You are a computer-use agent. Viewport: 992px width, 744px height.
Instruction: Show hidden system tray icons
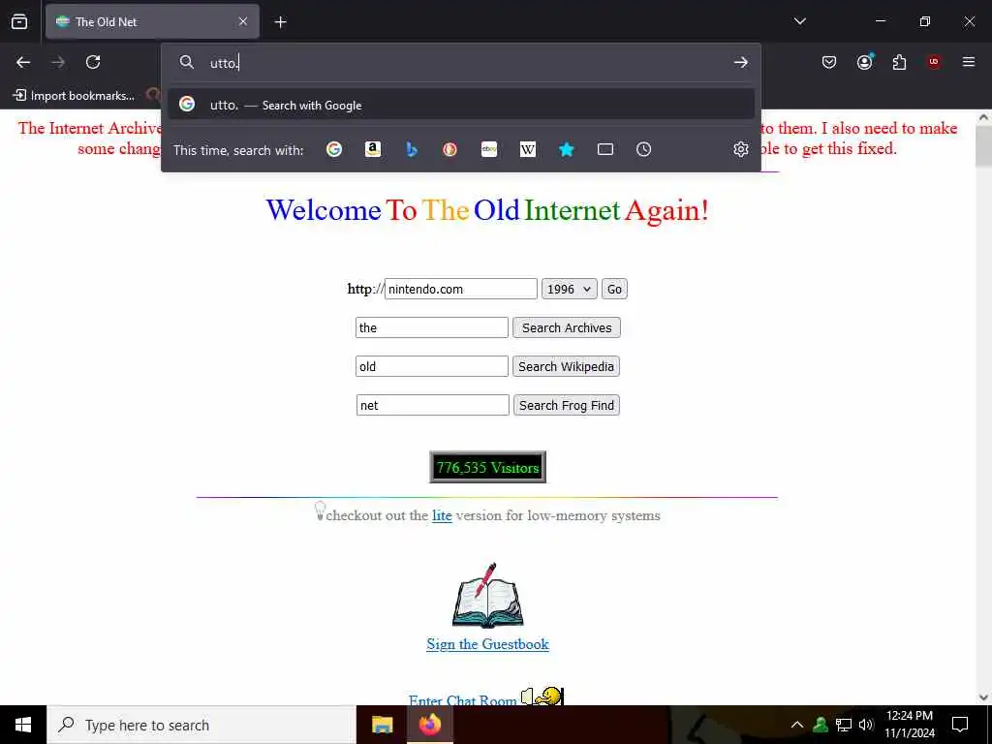pos(797,725)
